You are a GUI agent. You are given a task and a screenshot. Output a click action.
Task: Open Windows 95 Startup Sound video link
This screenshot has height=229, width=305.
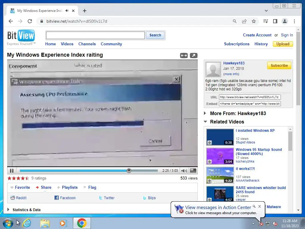coord(259,152)
